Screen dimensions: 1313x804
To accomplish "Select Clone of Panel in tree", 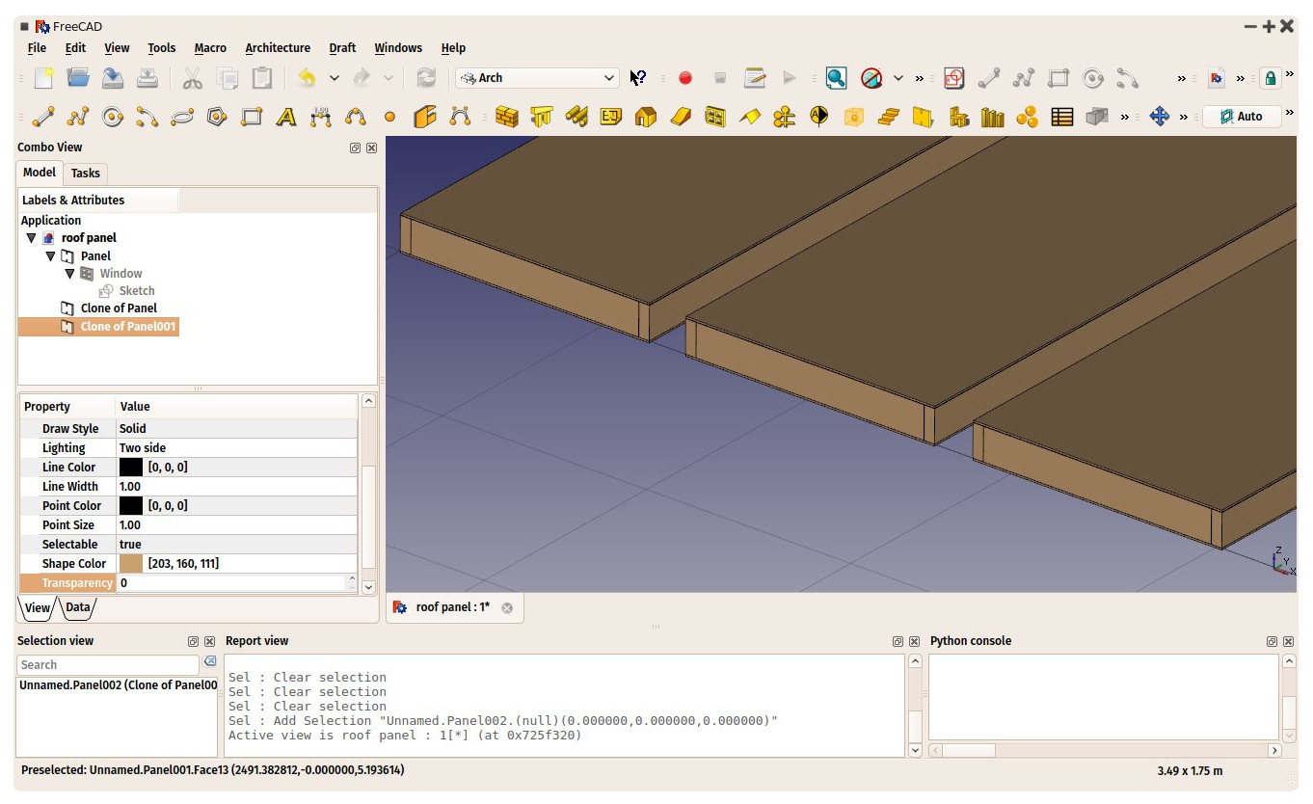I will [x=119, y=308].
